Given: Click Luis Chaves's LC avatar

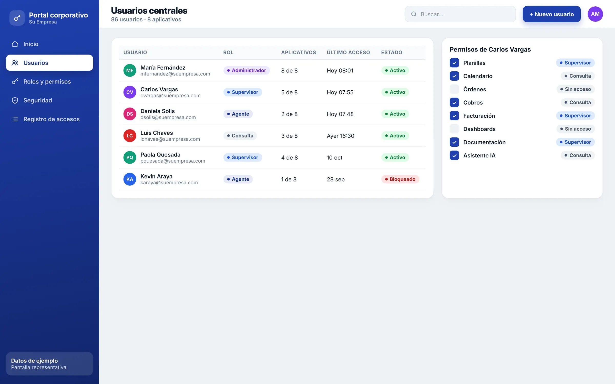Looking at the screenshot, I should tap(130, 136).
